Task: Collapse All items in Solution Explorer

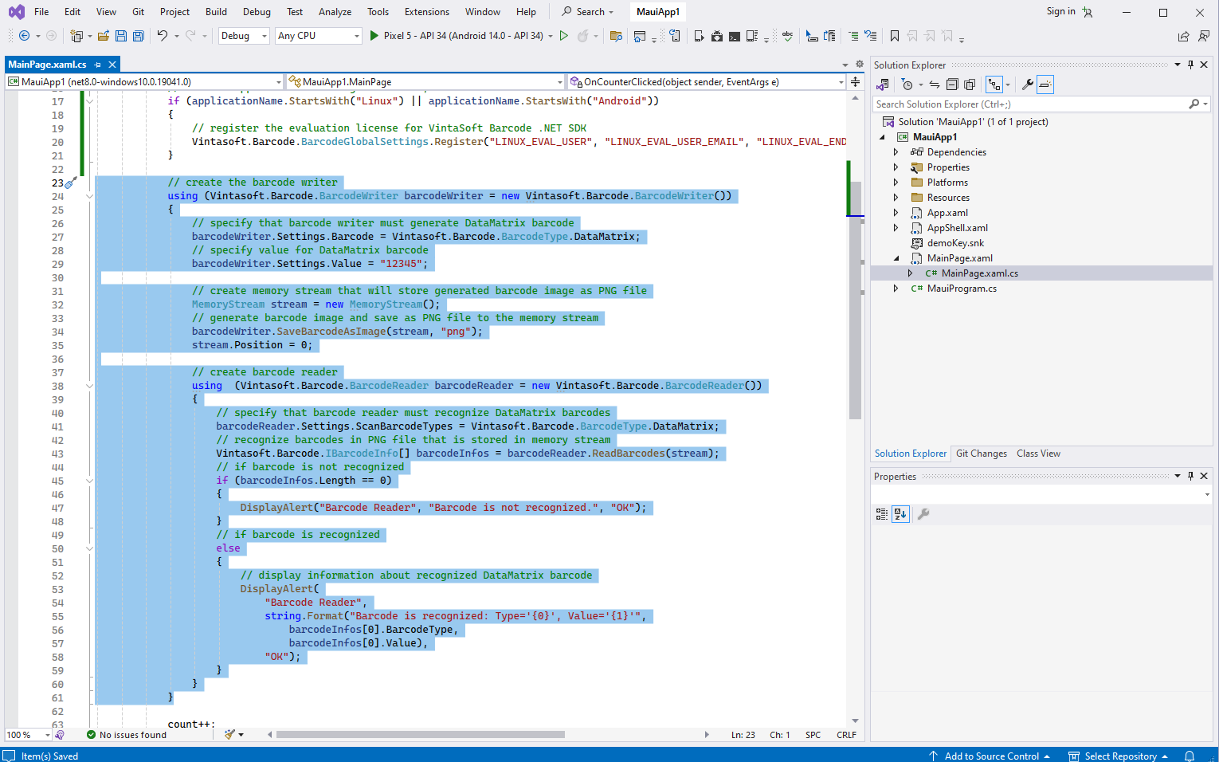Action: [952, 84]
